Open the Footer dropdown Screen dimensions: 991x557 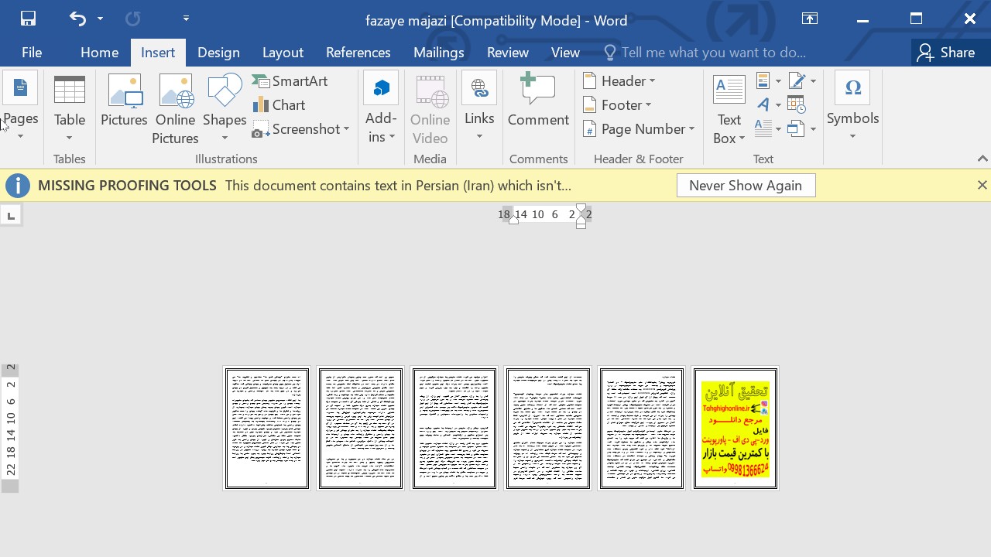coord(618,105)
